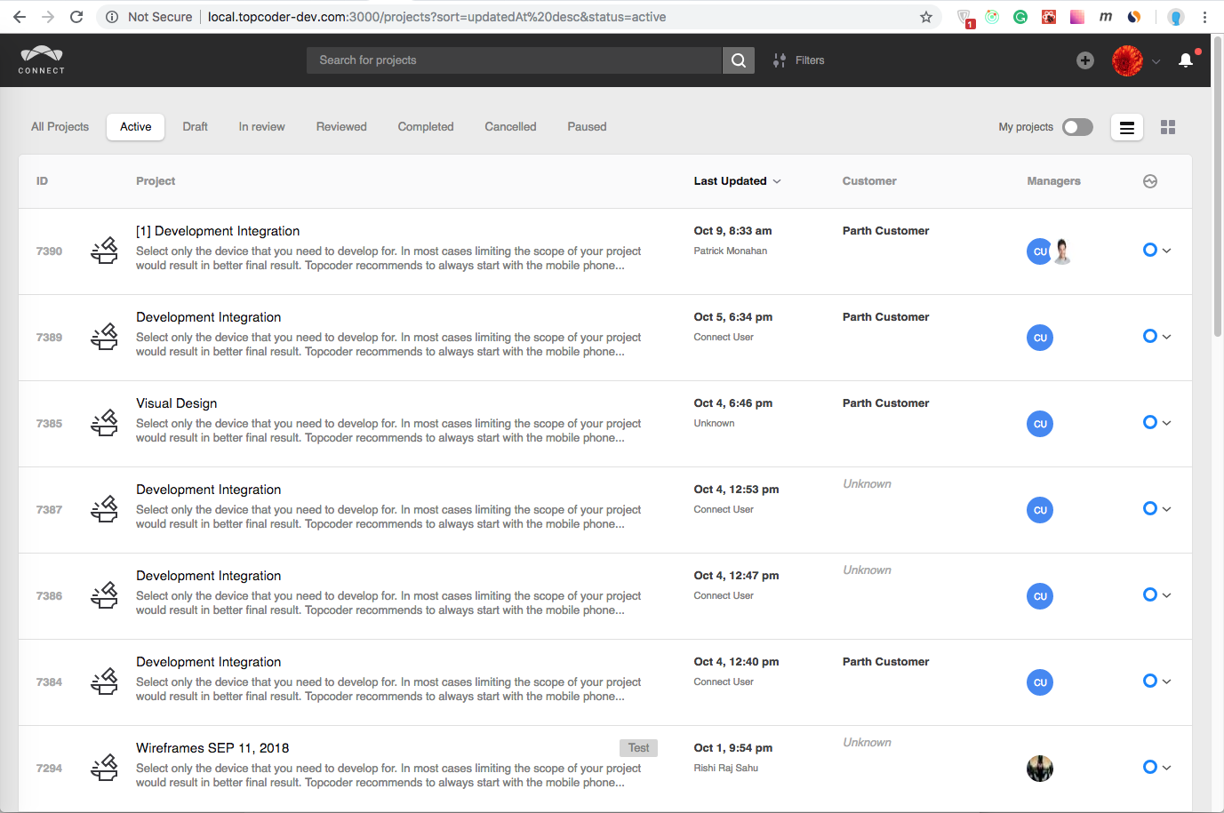This screenshot has height=813, width=1224.
Task: Switch to grid card view
Action: [x=1168, y=128]
